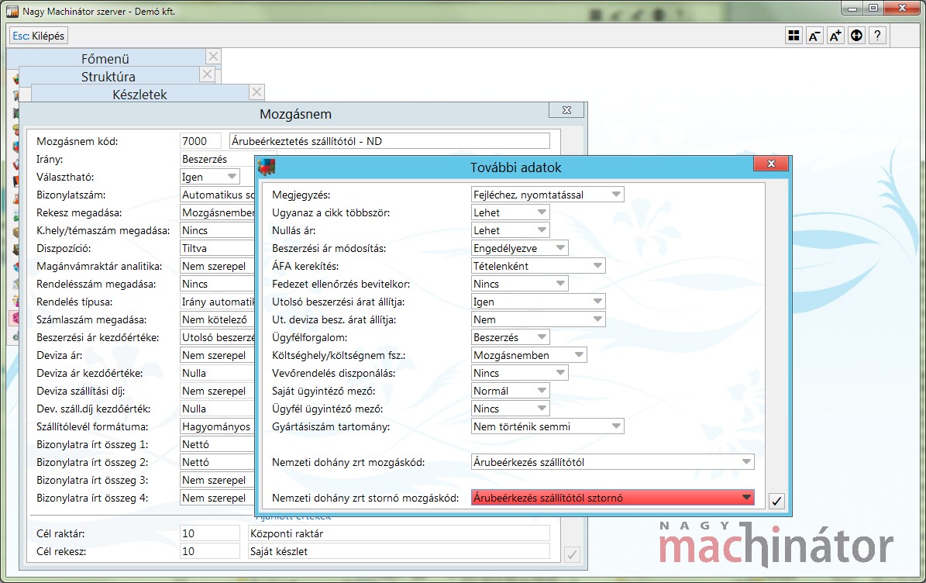
Task: Close the Mozgásnem window with its X
Action: [566, 110]
